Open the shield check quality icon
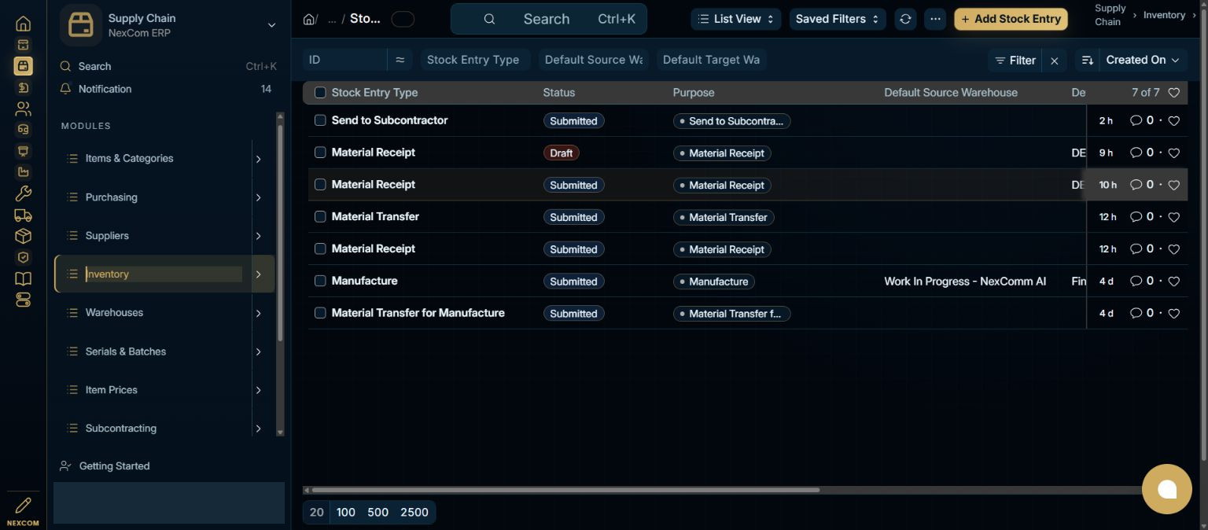1208x530 pixels. tap(23, 257)
